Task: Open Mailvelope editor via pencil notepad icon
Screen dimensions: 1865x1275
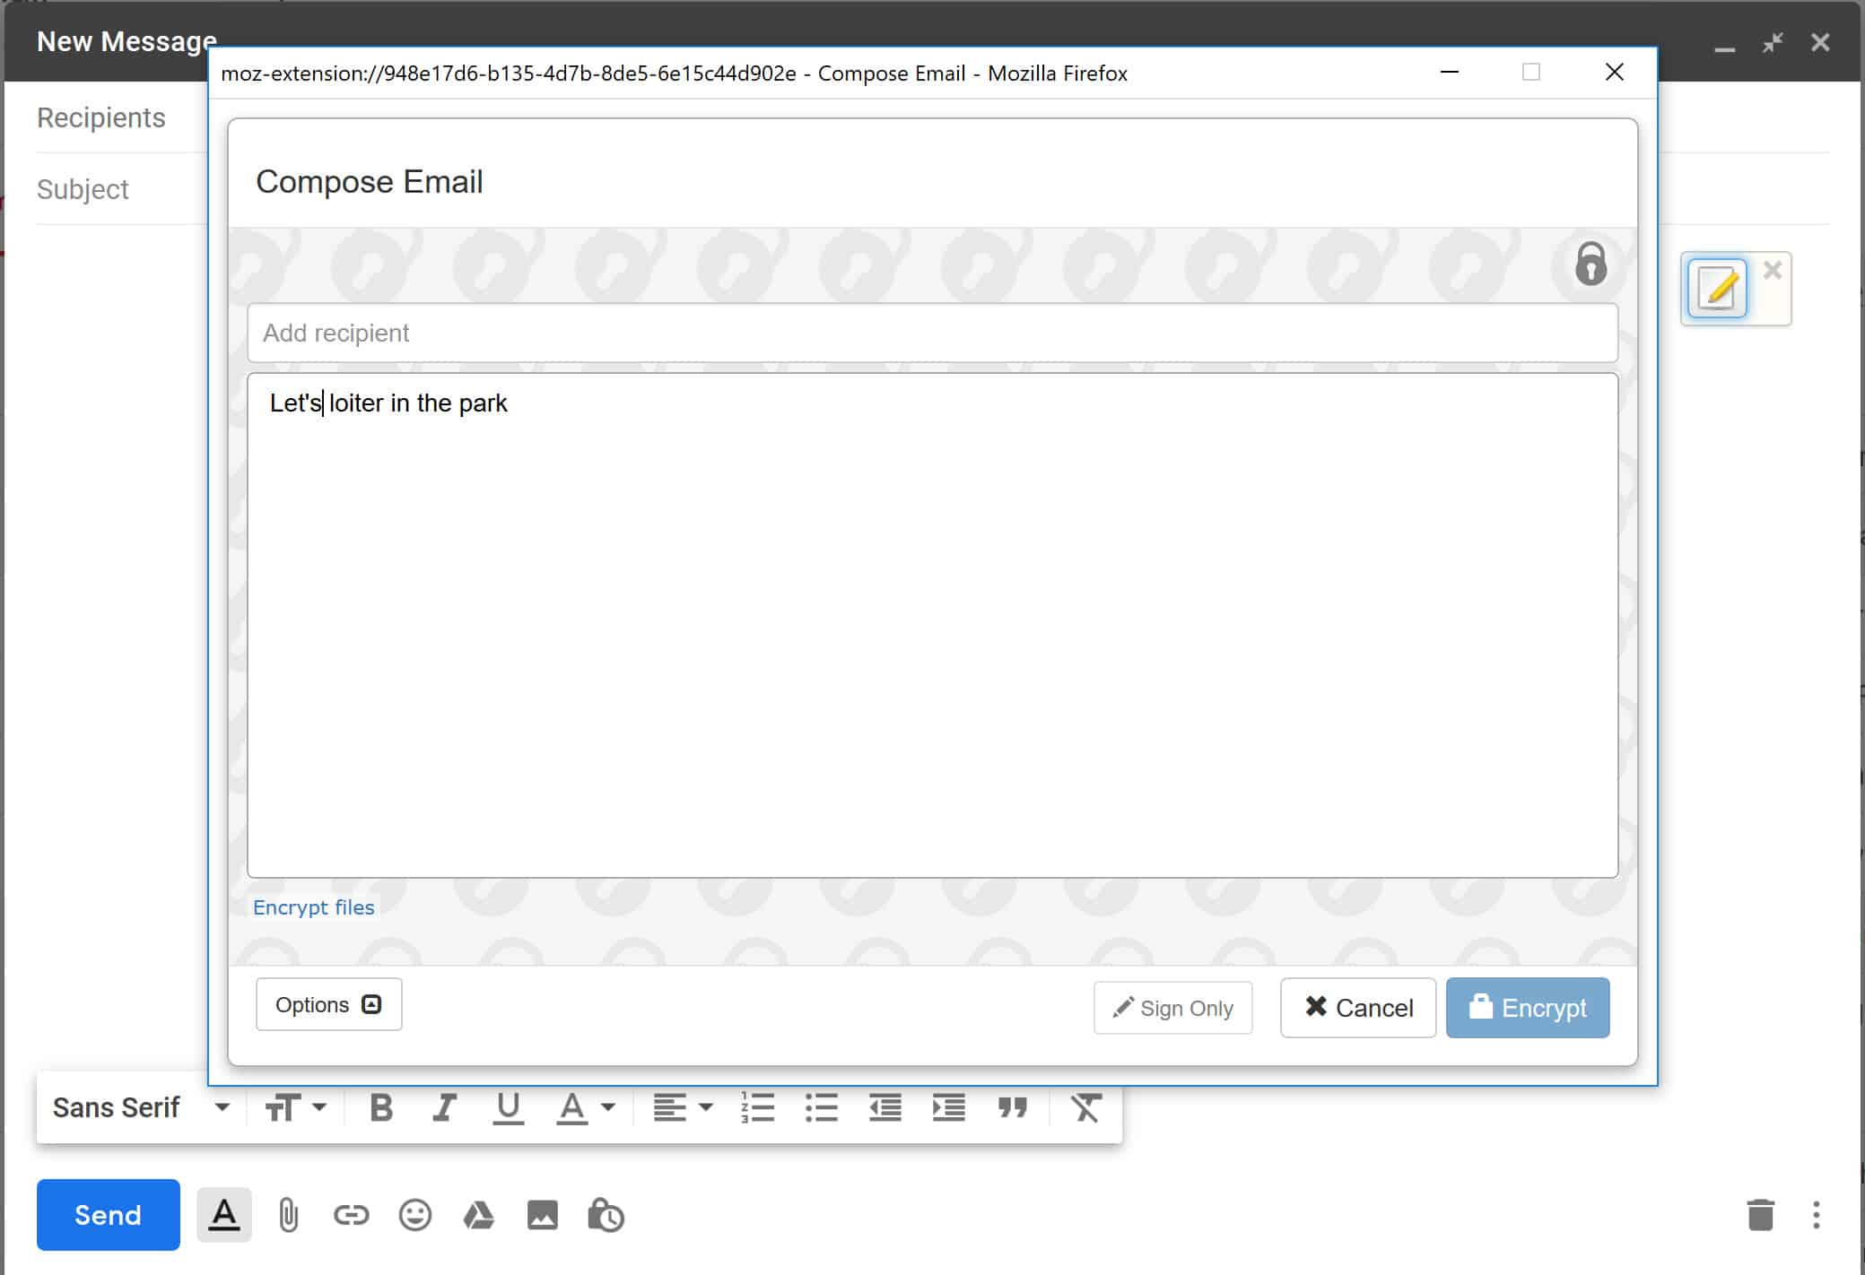Action: tap(1717, 289)
